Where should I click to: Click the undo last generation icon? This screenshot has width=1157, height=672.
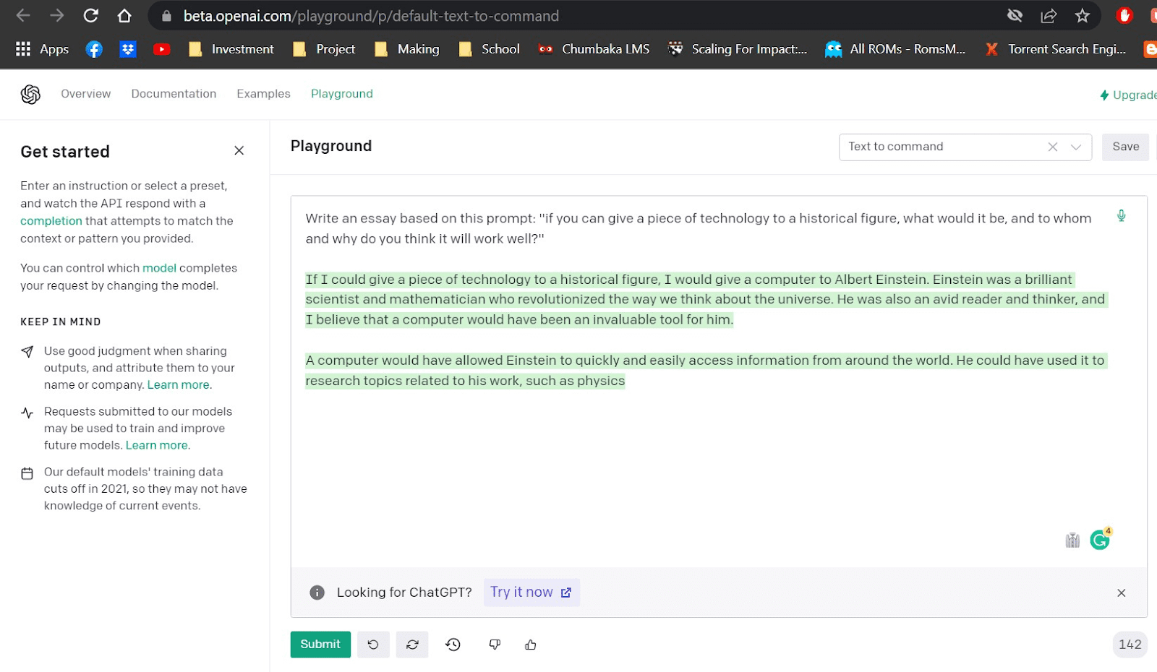coord(373,645)
